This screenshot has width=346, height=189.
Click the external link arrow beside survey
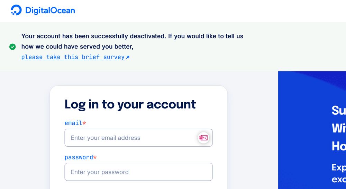128,57
